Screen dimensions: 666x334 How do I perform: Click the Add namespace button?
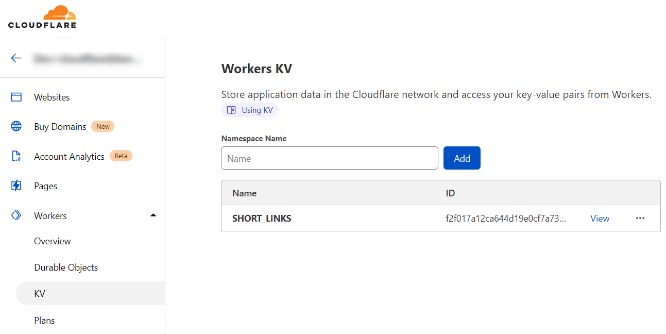tap(462, 158)
